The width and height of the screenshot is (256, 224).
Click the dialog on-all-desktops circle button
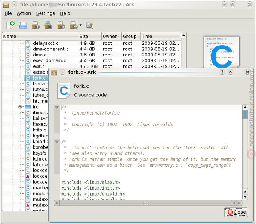point(62,72)
